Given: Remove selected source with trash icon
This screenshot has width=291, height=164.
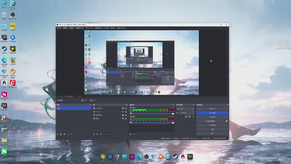Looking at the screenshot, I should point(97,134).
